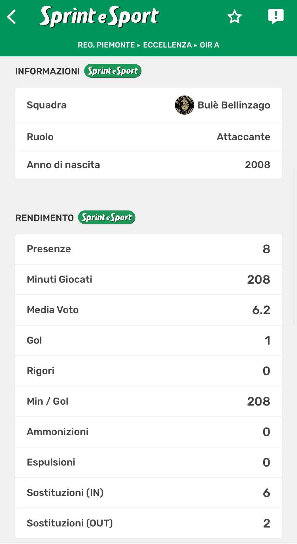Tap the Gol stat row
This screenshot has height=544, width=297.
point(148,340)
